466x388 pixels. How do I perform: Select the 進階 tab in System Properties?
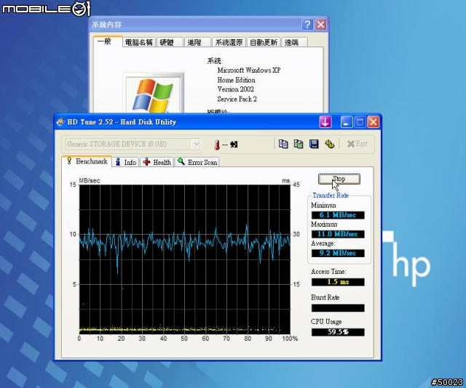(x=197, y=42)
